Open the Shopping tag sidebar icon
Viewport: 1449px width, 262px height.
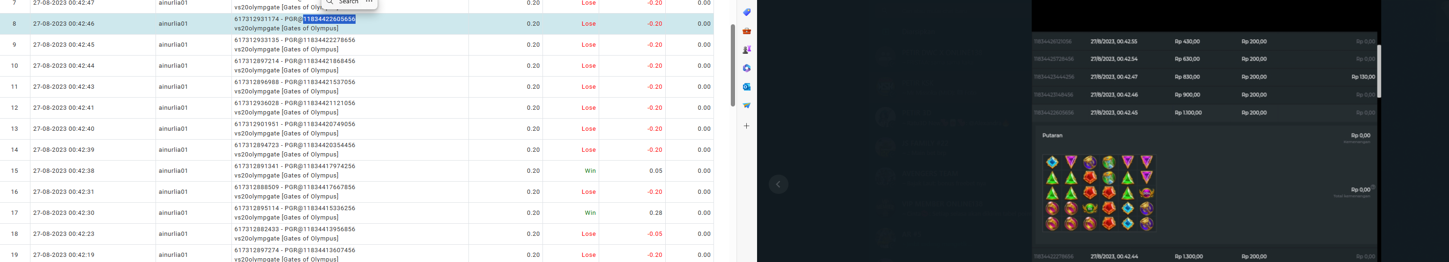click(x=746, y=12)
